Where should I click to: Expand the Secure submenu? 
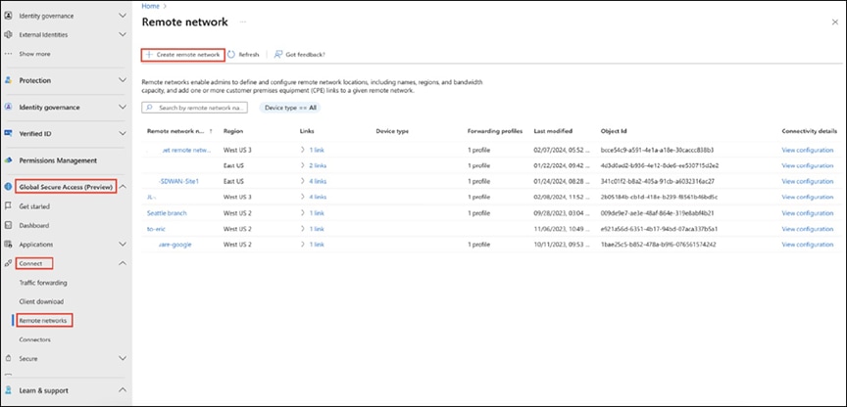coord(123,358)
